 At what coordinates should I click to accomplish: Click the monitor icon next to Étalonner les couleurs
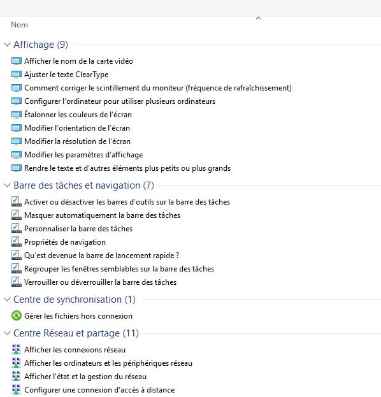click(x=17, y=115)
